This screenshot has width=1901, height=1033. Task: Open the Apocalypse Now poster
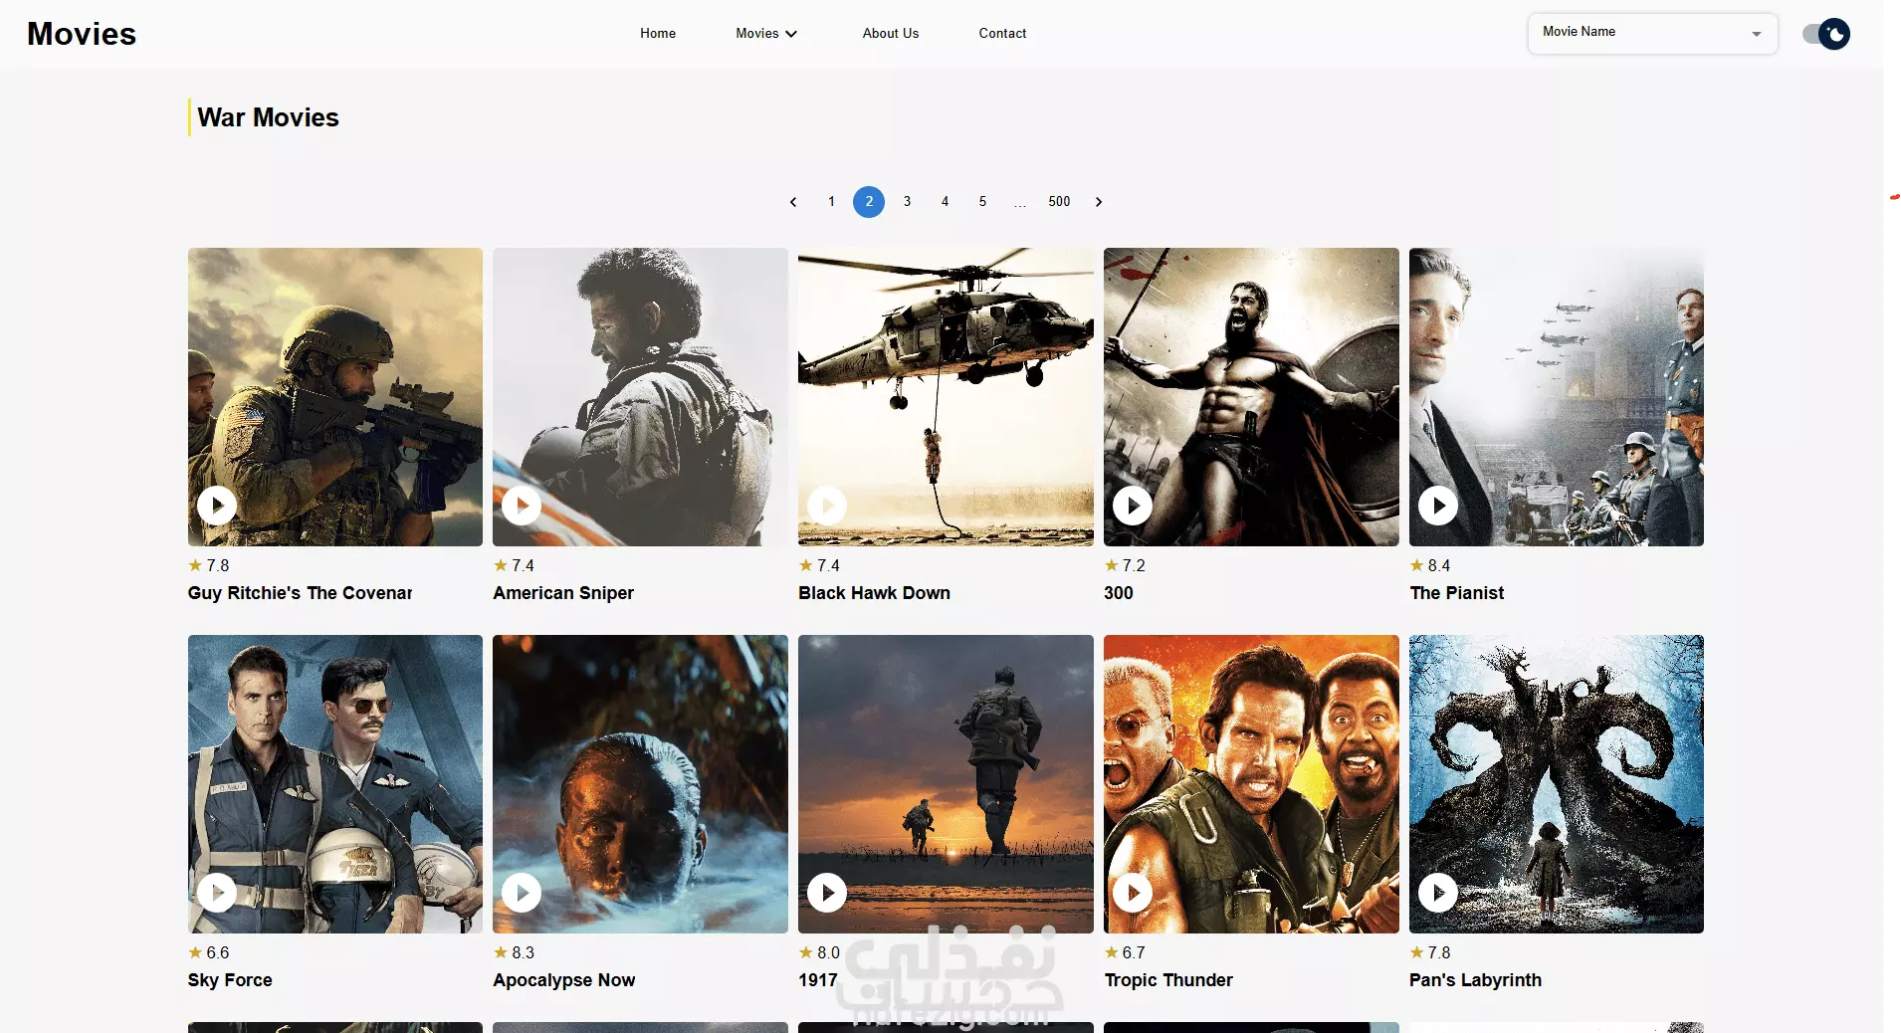640,784
